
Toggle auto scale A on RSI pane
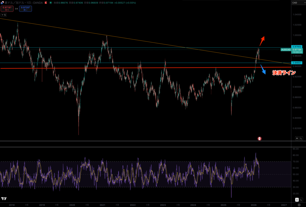(297, 200)
